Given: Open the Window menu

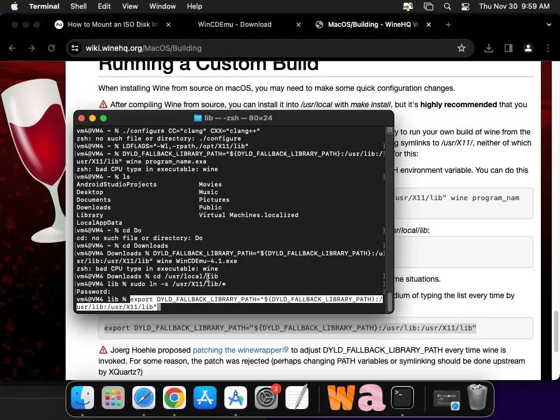Looking at the screenshot, I should pyautogui.click(x=162, y=6).
